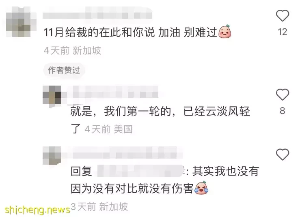Open the top commenter's blurred avatar
The width and height of the screenshot is (300, 217).
21,21
